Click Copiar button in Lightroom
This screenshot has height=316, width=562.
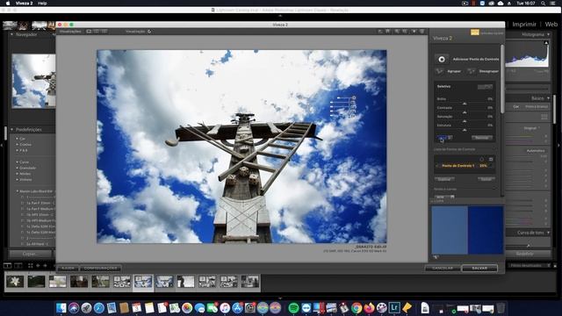(29, 254)
